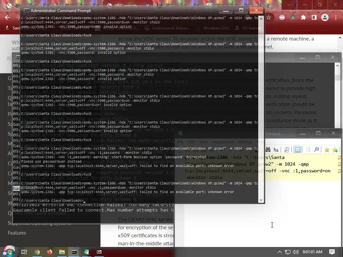Switch to Notepad3 taskbar icon
343x257 pixels.
tap(87, 252)
